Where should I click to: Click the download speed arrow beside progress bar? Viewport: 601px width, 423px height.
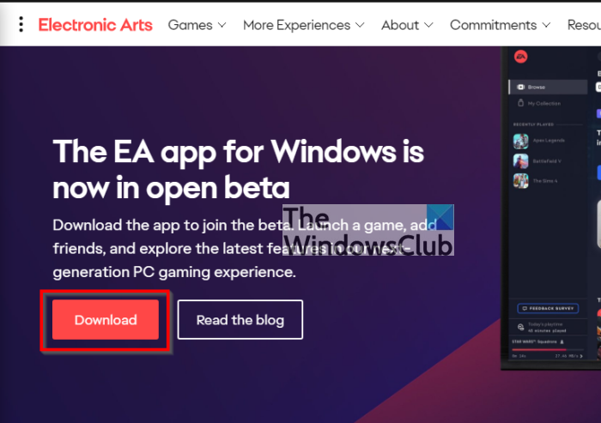(581, 356)
